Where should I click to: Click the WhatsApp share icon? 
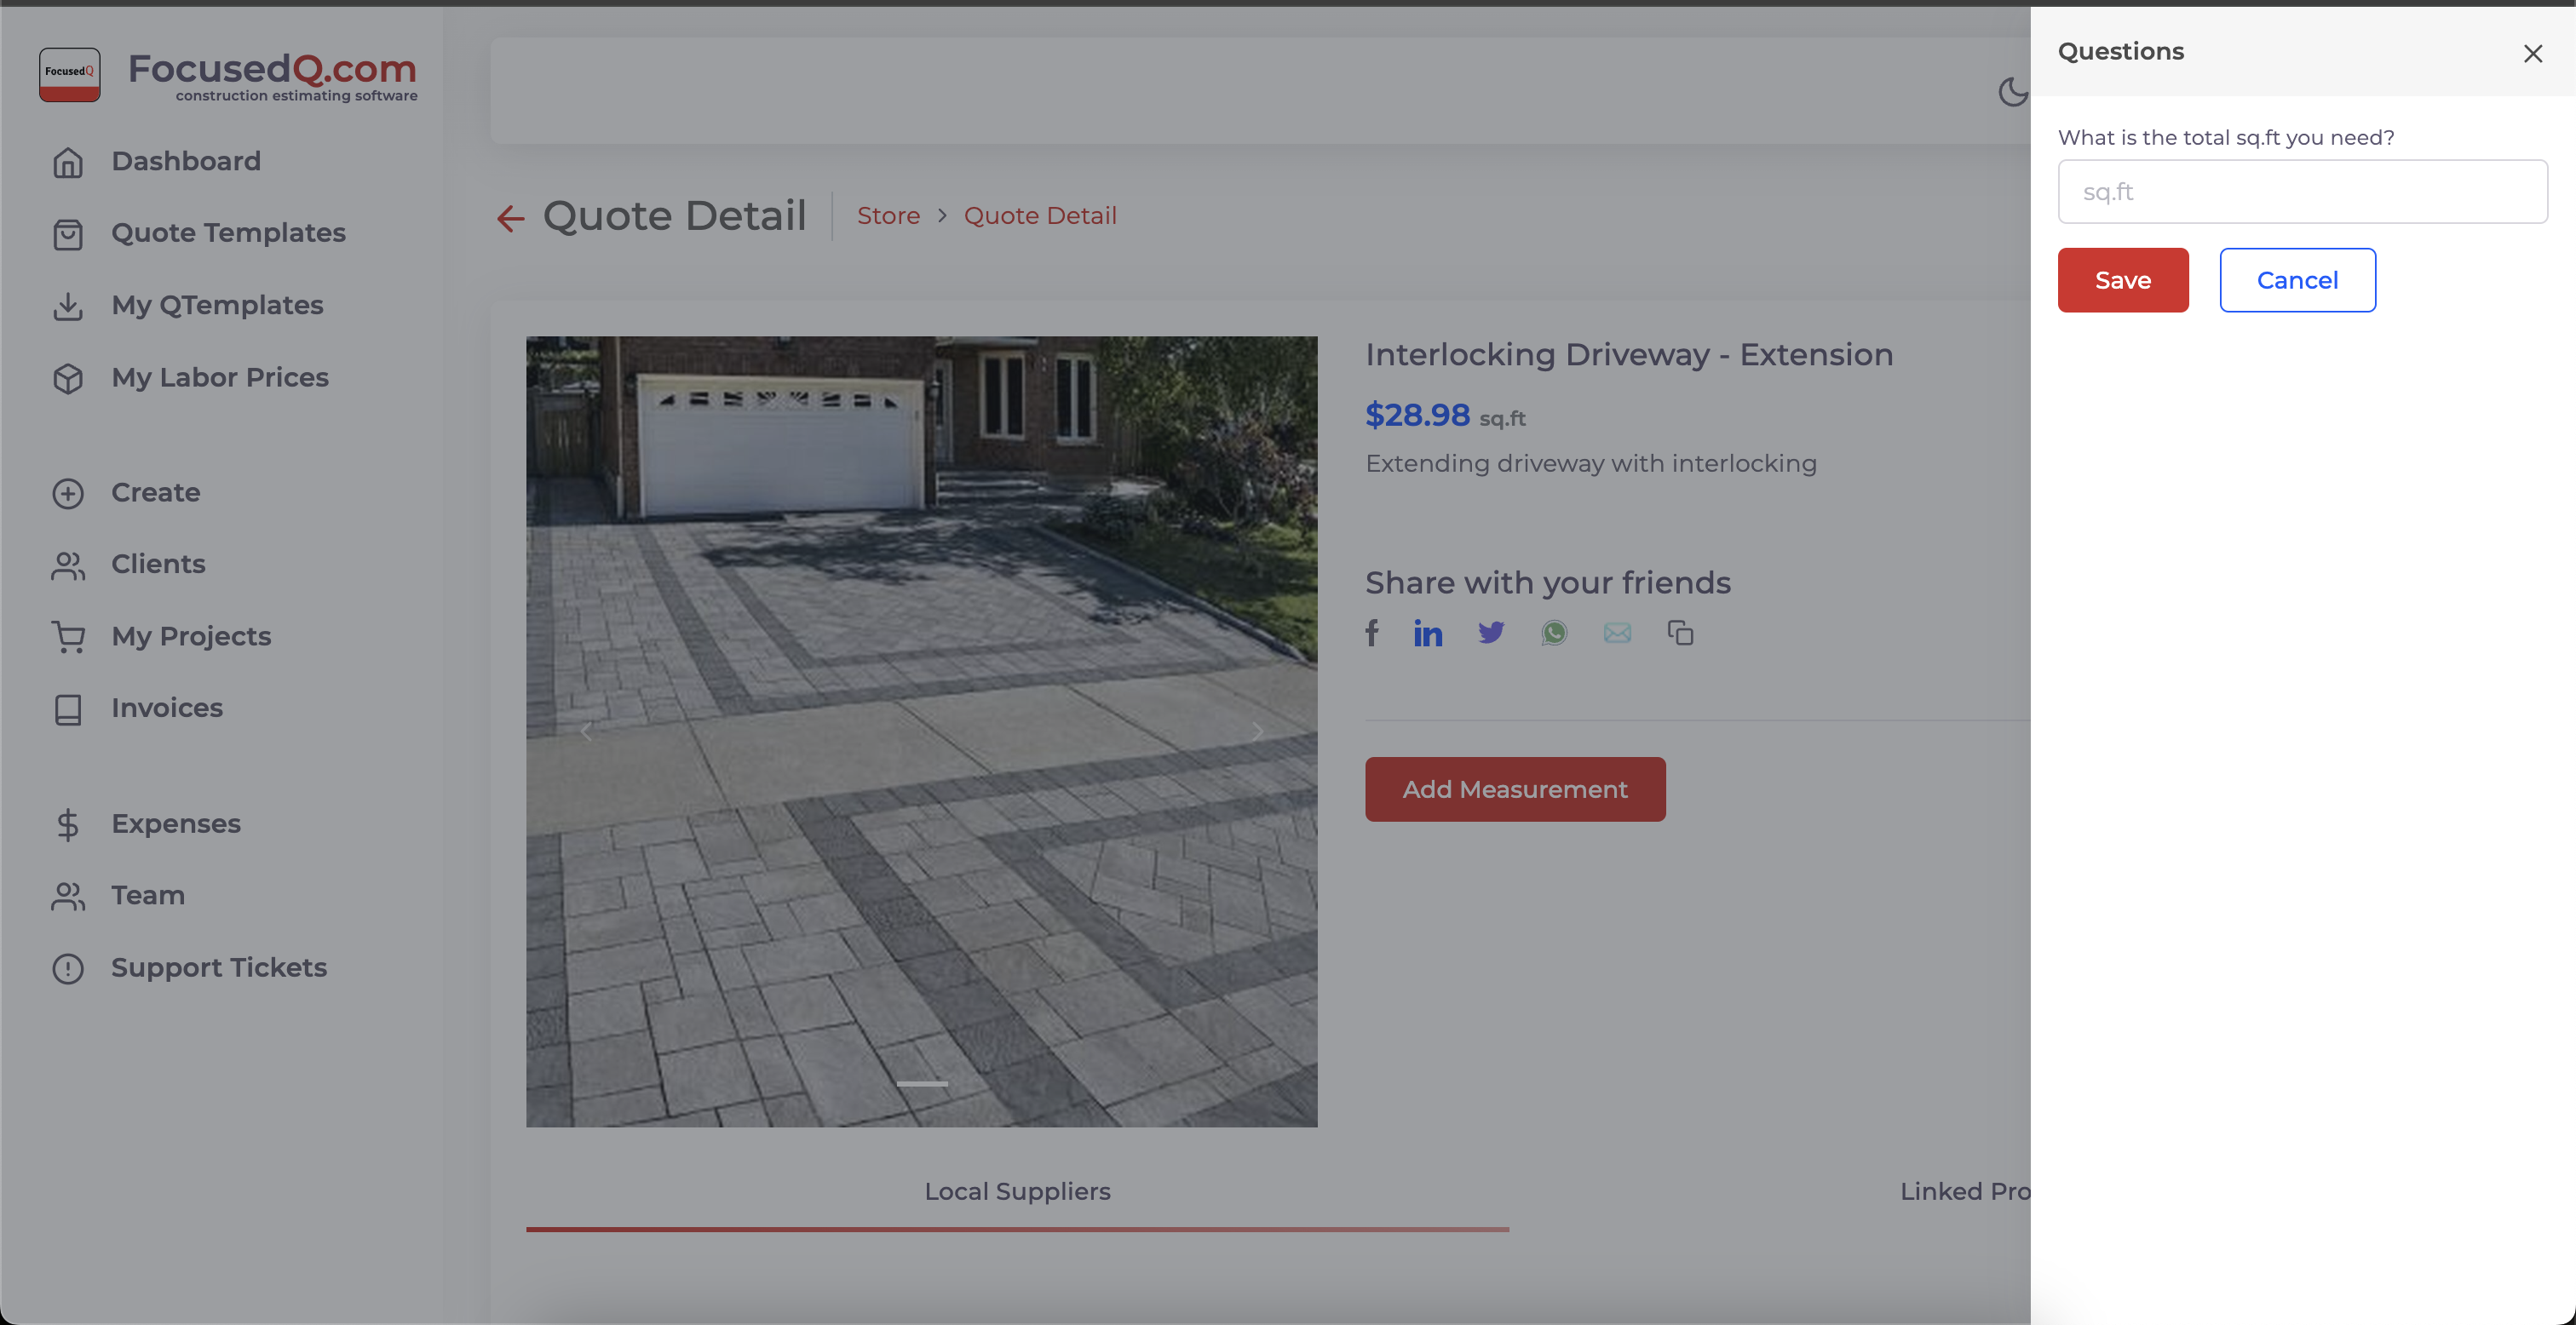coord(1555,632)
